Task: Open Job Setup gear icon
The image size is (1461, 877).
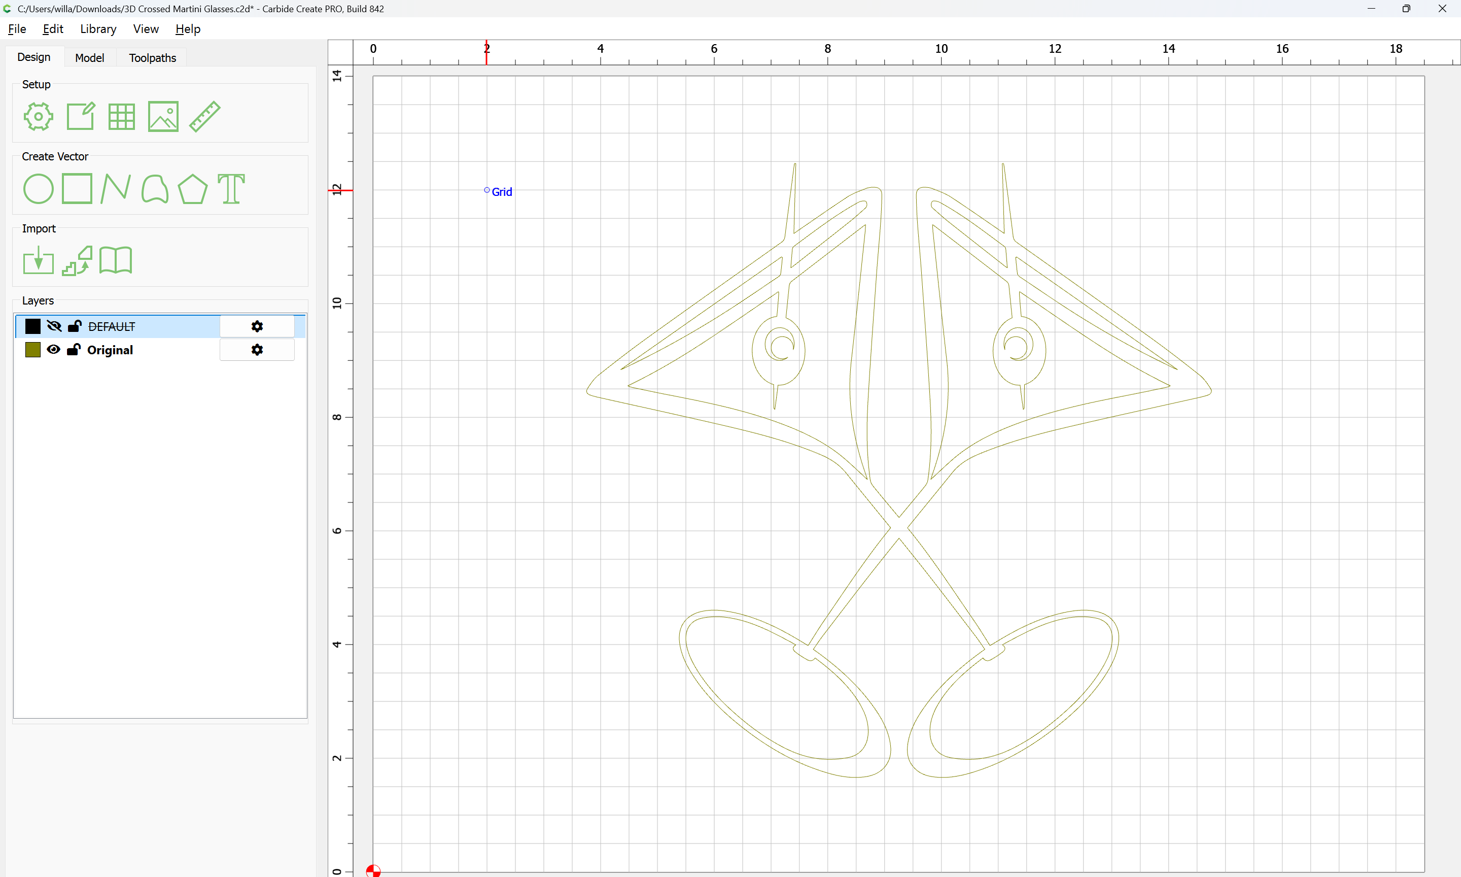Action: (x=38, y=116)
